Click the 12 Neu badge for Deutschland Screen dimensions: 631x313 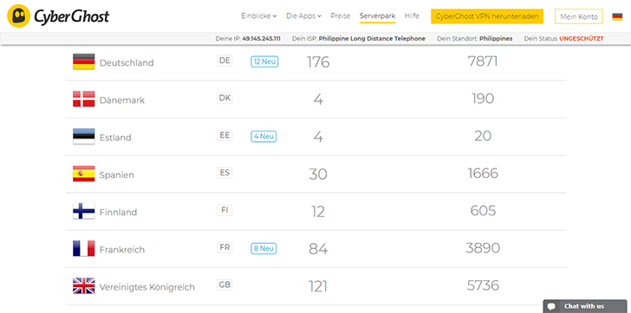(x=264, y=61)
